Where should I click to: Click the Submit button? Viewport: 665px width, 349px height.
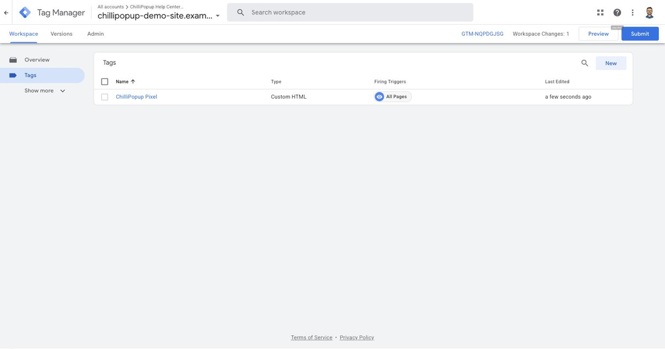[640, 34]
